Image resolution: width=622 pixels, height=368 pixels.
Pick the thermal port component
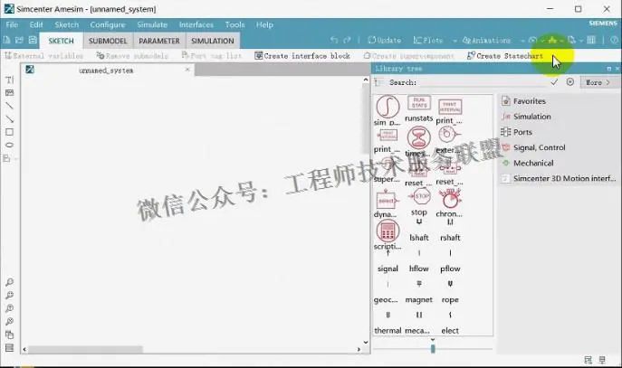point(388,324)
